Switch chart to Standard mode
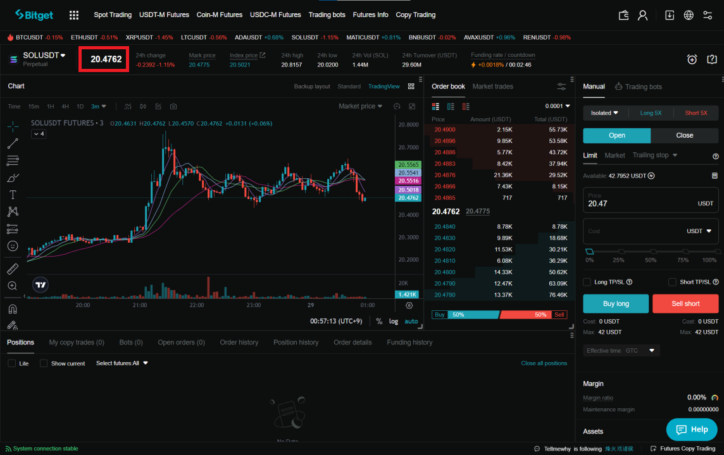Screen dimensions: 724x455 click(349, 87)
